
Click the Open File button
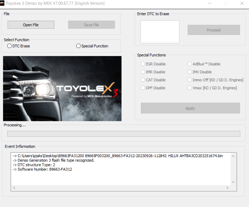point(31,25)
